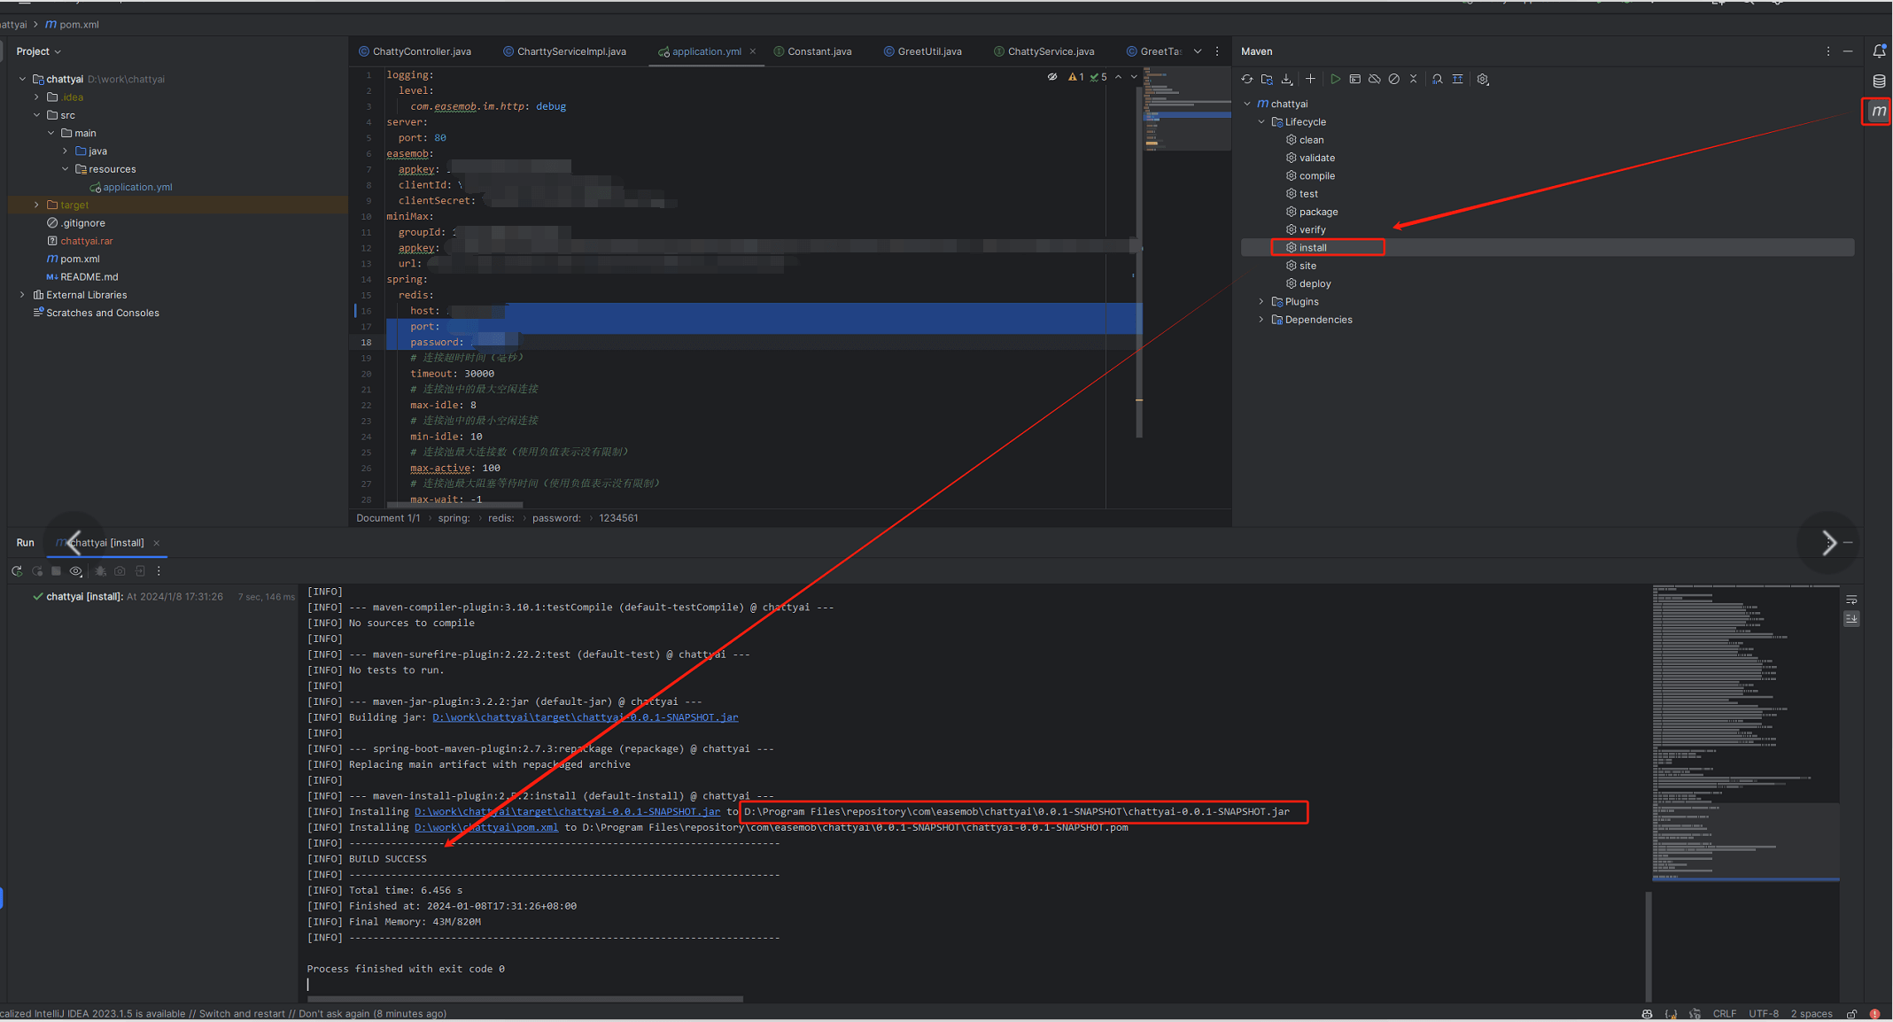
Task: Rerun chattyai install in Run panel
Action: (x=17, y=571)
